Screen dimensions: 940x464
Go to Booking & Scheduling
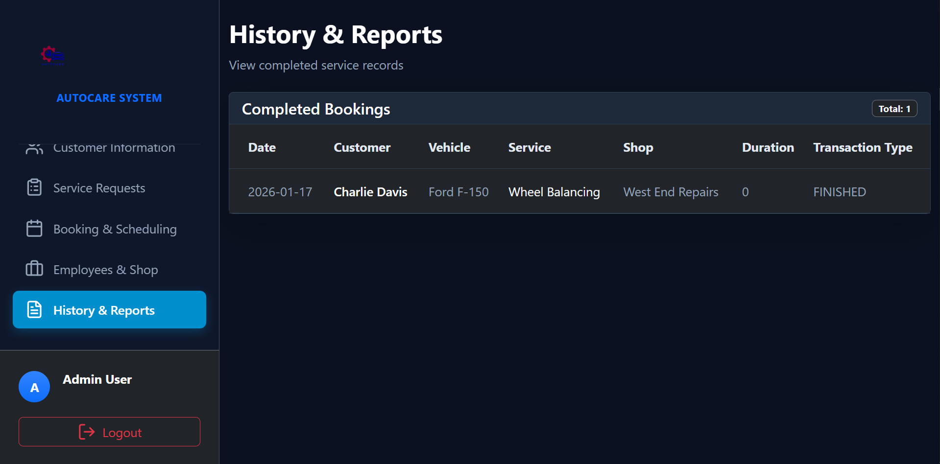point(109,229)
